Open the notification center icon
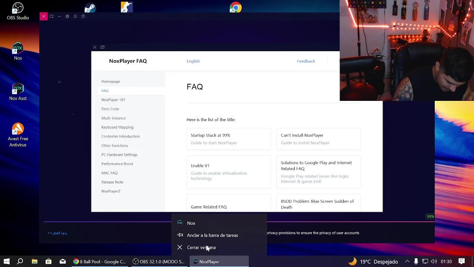474x267 pixels. pos(462,261)
